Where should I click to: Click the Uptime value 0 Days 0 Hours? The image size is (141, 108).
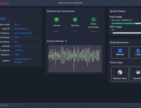(x=23, y=61)
